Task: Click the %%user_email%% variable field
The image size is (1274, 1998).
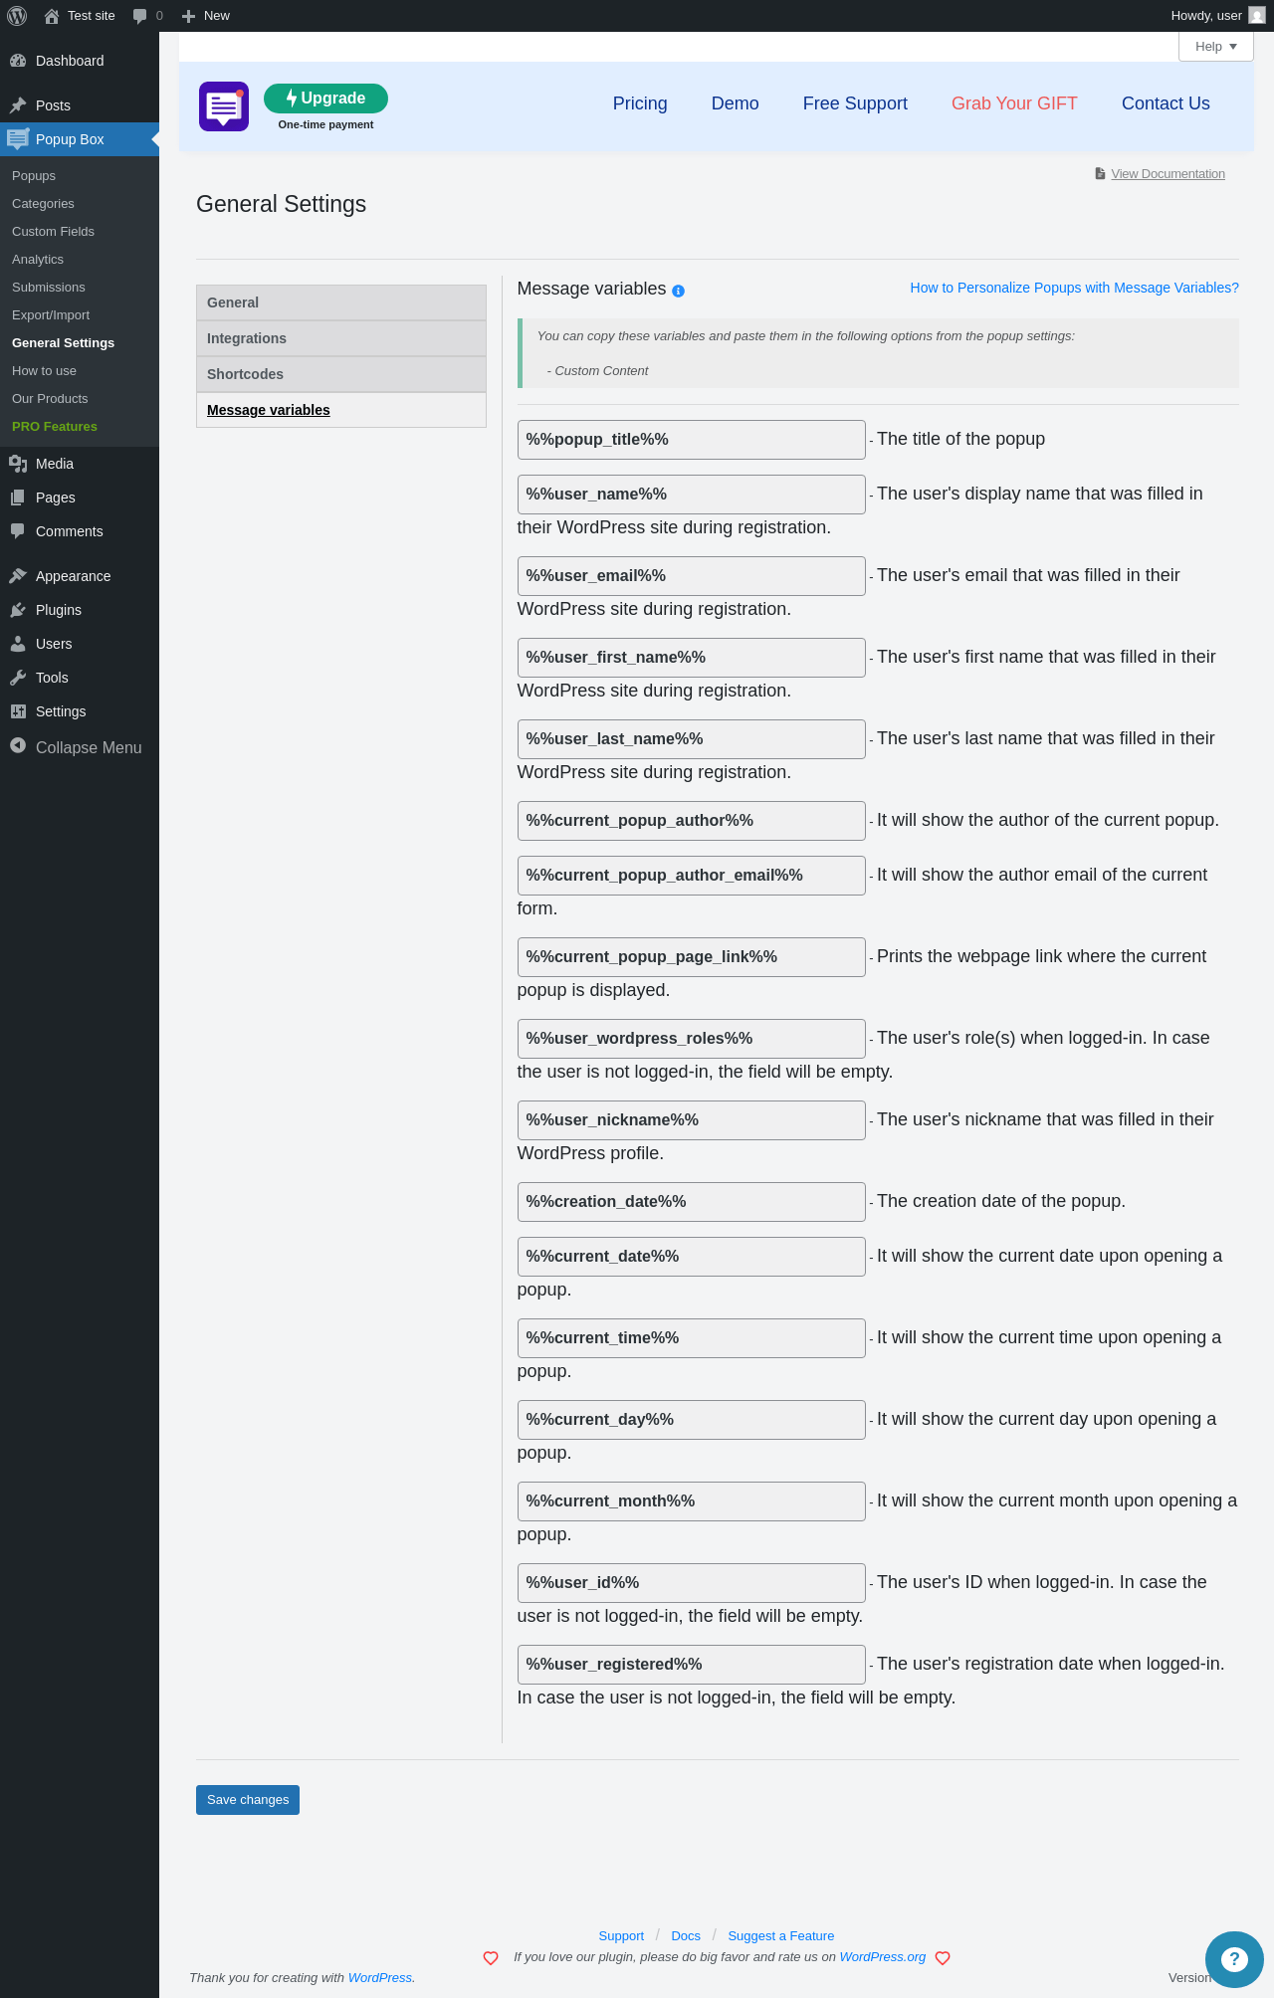Action: click(x=691, y=576)
